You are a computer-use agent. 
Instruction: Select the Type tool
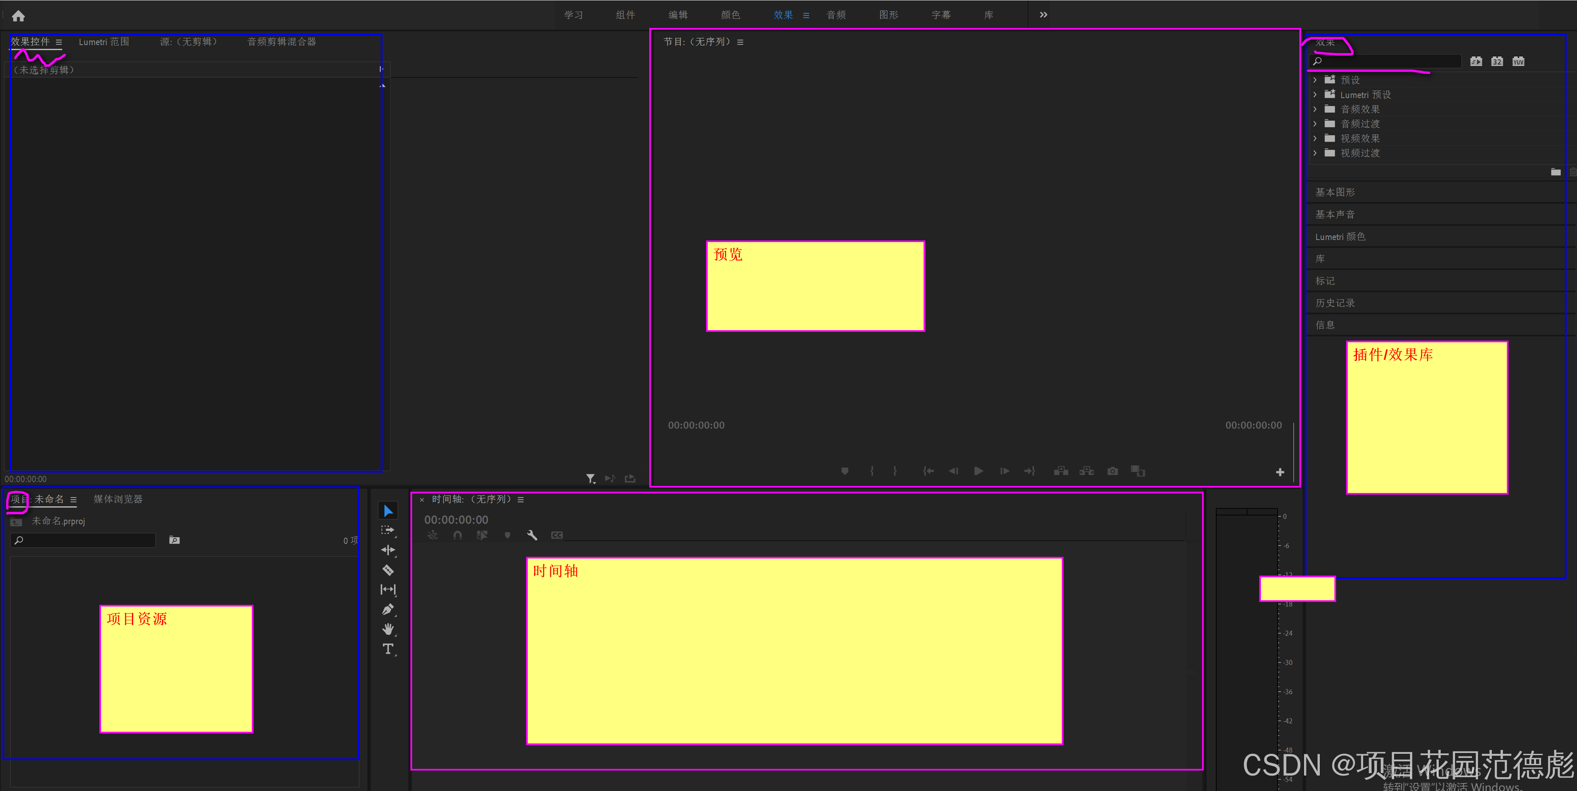tap(388, 649)
